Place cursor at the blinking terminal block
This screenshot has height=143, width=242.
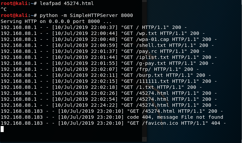2,129
